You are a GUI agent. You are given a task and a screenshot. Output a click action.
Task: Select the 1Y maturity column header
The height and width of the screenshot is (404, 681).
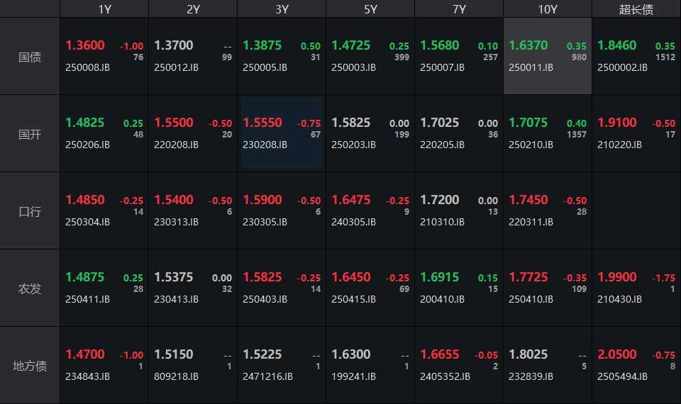coord(104,9)
